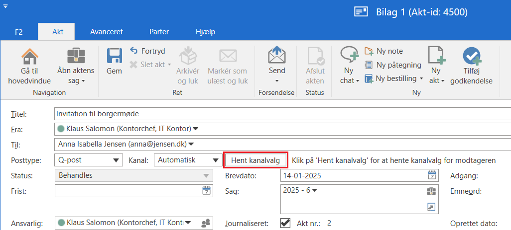Open the Ny chat dropdown
The height and width of the screenshot is (230, 511).
[357, 81]
